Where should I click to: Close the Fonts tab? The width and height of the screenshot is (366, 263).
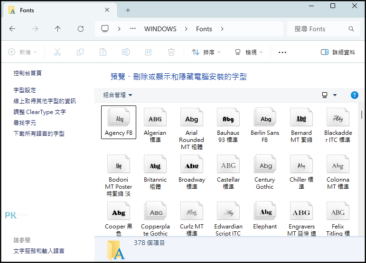pos(107,10)
